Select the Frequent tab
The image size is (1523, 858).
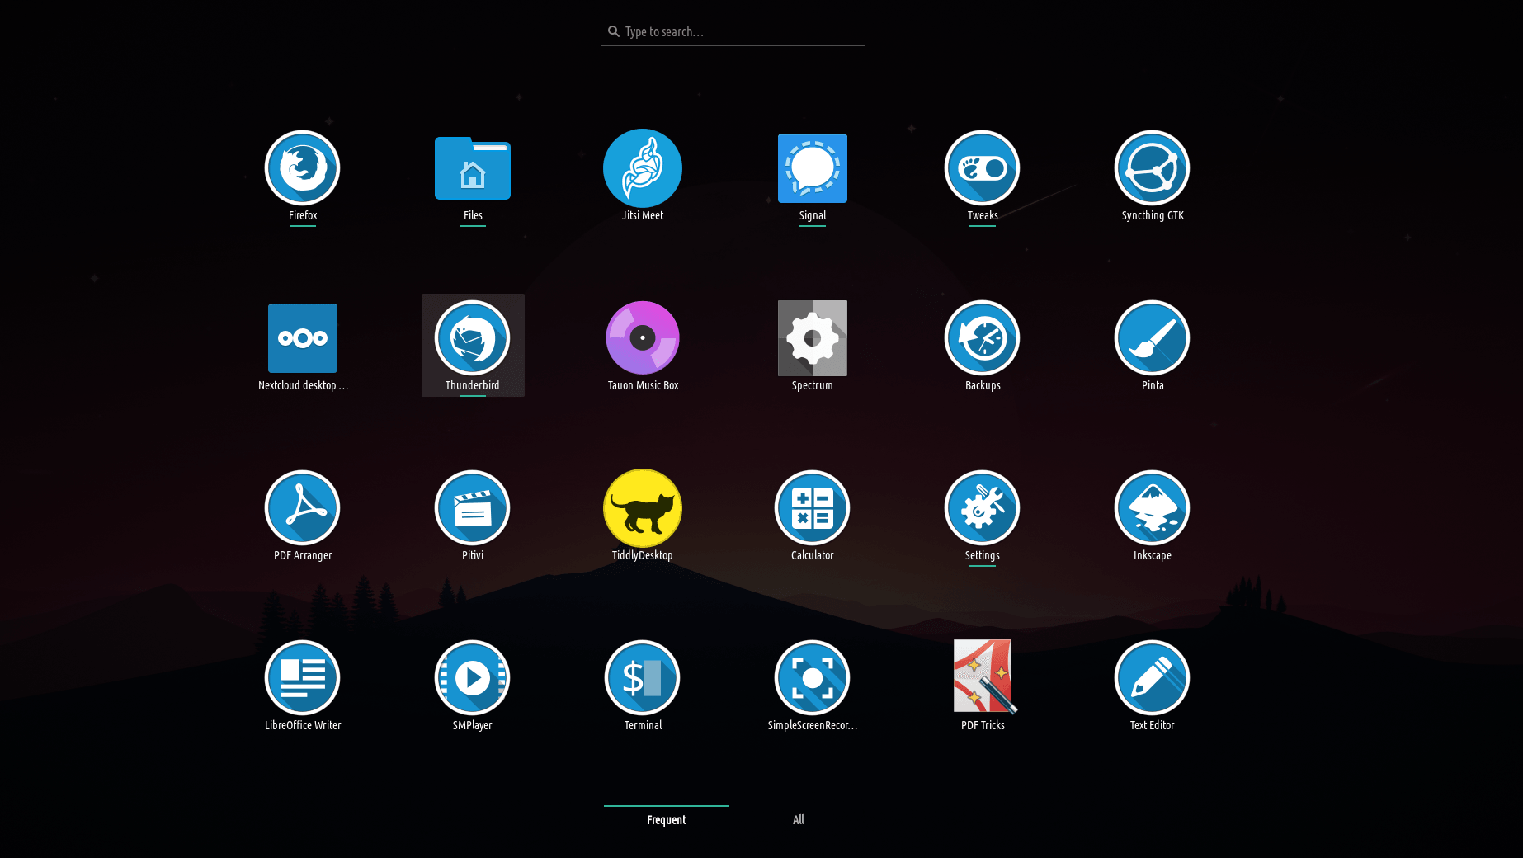pyautogui.click(x=666, y=819)
